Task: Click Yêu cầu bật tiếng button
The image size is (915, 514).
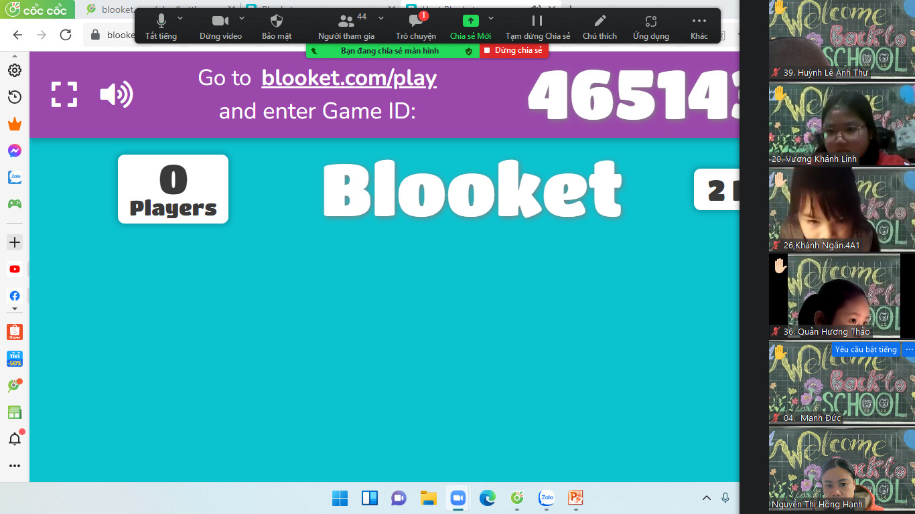Action: 865,349
